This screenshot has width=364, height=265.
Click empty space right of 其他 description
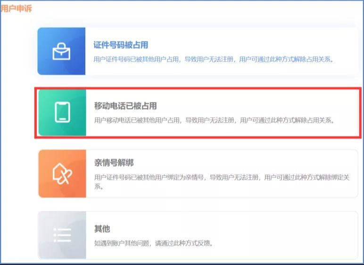[x=283, y=243]
